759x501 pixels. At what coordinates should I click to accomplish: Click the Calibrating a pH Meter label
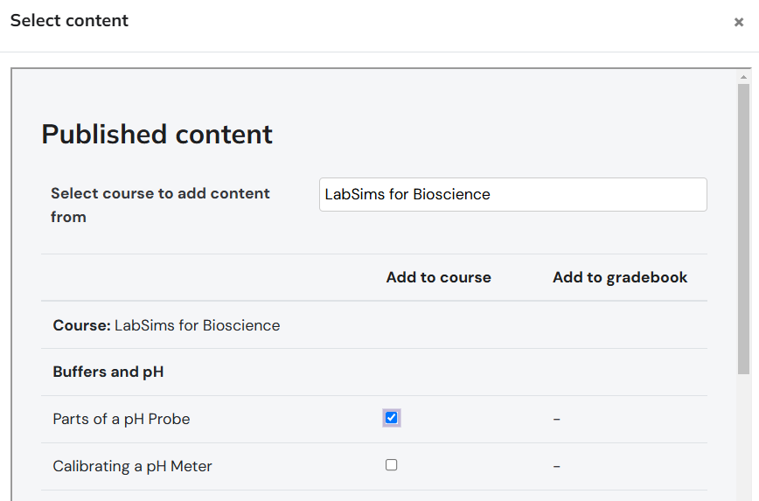click(132, 466)
